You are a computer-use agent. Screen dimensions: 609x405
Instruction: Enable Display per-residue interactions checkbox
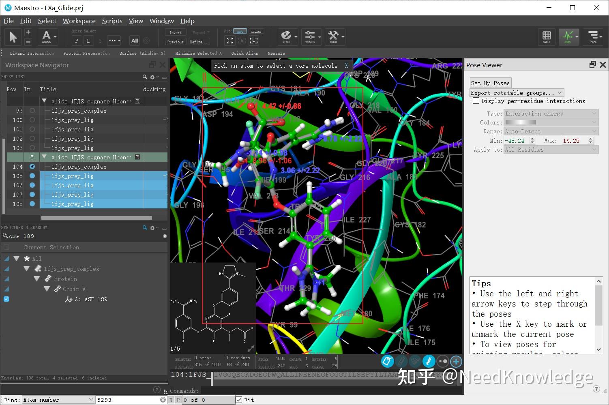pyautogui.click(x=476, y=101)
